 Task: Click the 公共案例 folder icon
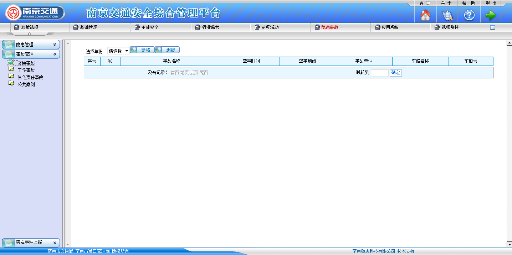pos(11,84)
